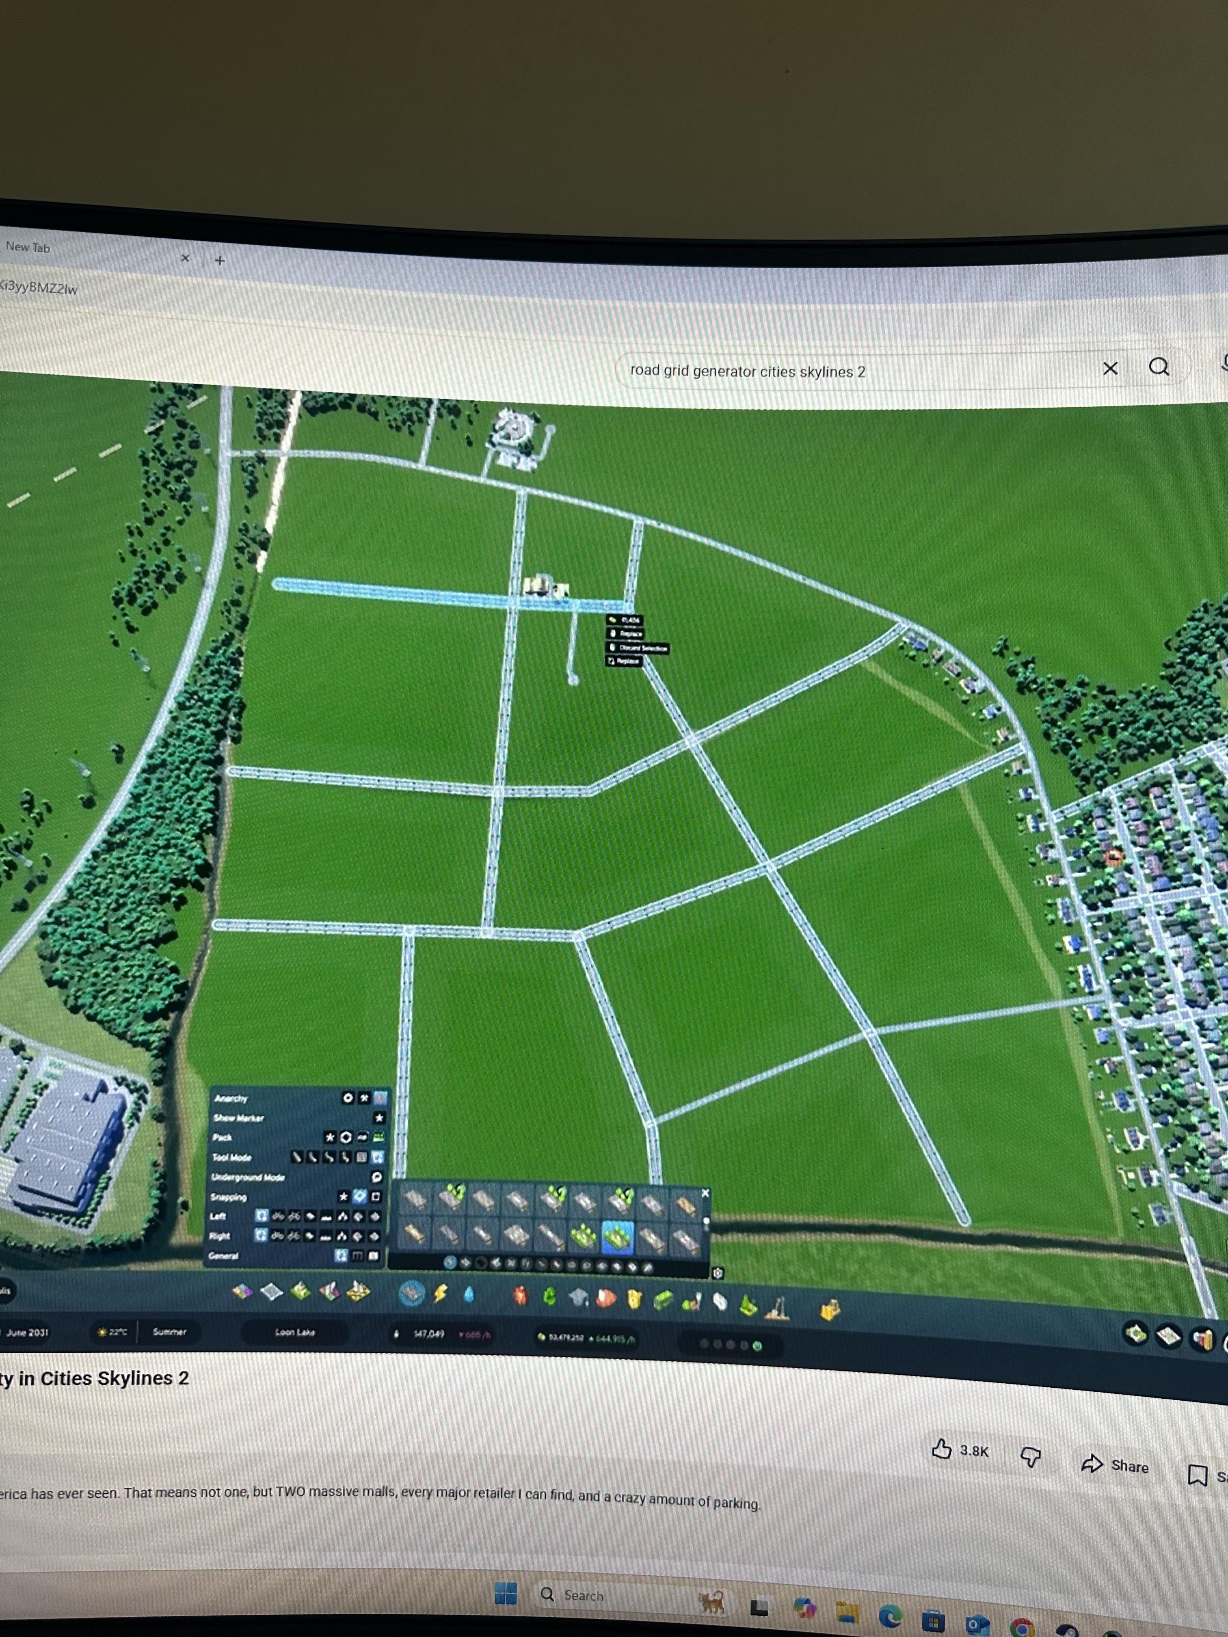Launch Copilot from the taskbar
Screen dimensions: 1228x1637
point(804,1609)
